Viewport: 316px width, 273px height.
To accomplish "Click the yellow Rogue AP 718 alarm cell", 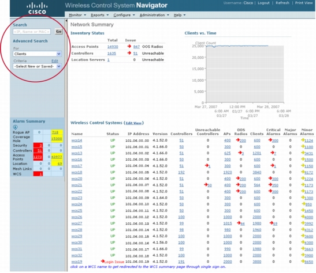I will (57, 132).
